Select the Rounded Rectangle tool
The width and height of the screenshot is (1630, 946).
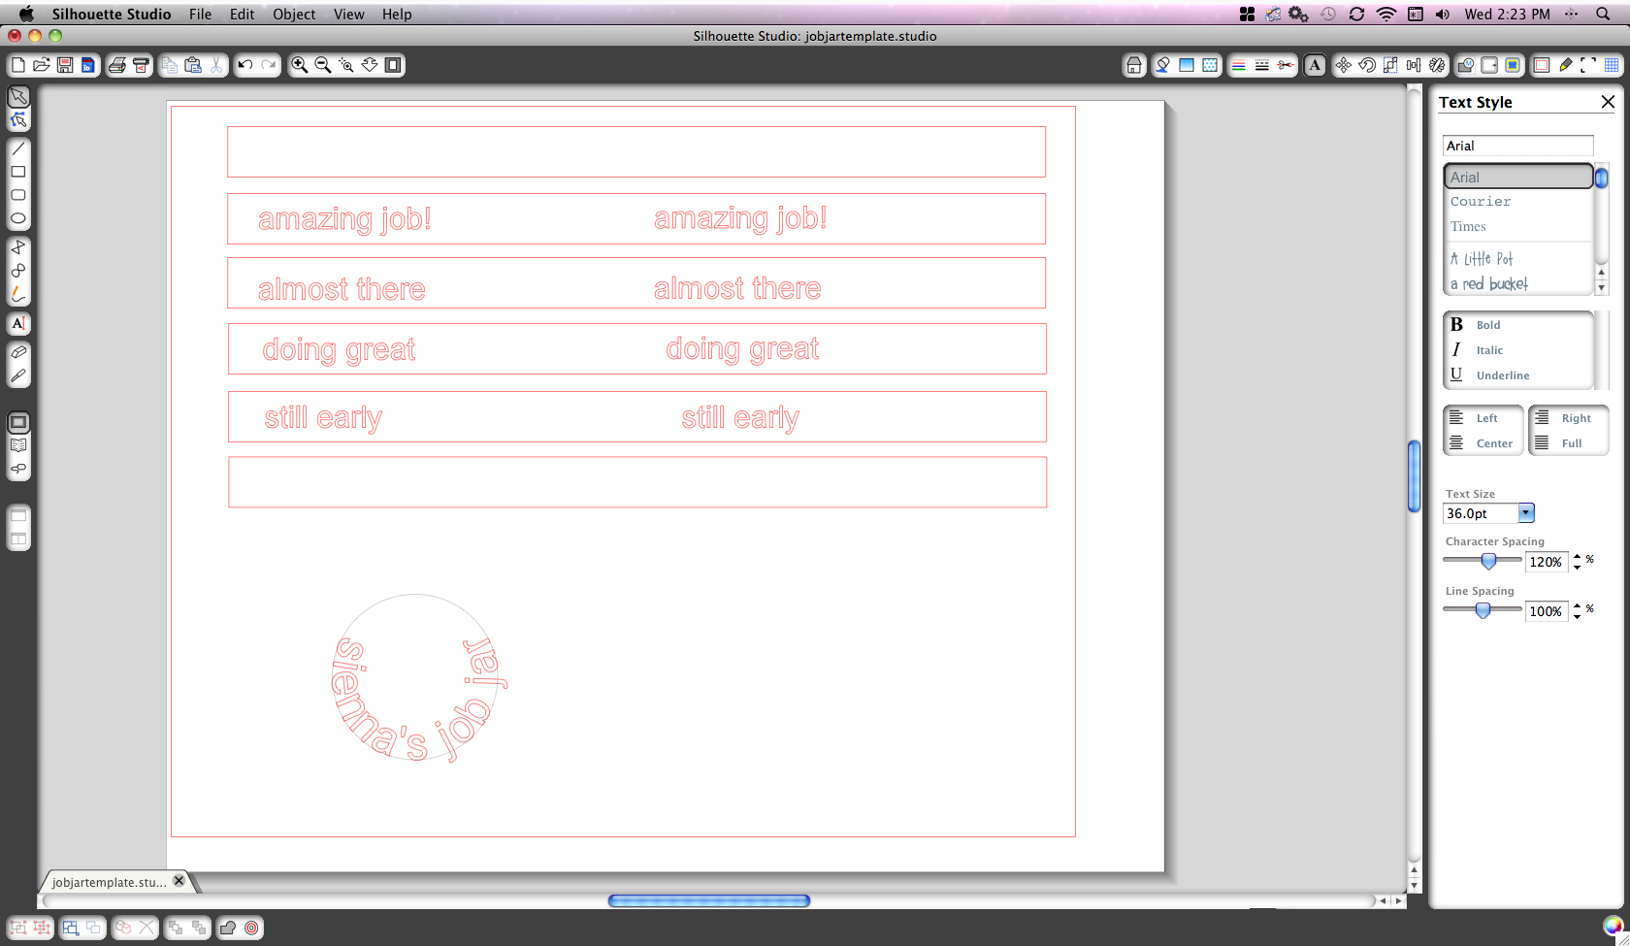tap(18, 195)
